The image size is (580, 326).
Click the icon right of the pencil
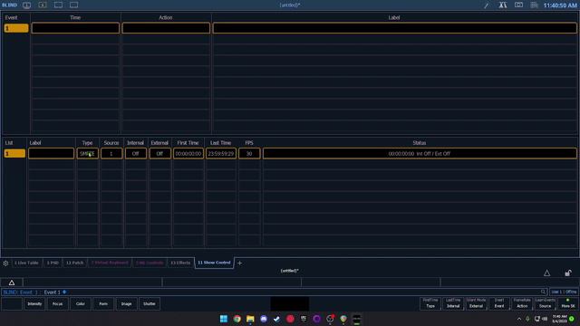(503, 5)
